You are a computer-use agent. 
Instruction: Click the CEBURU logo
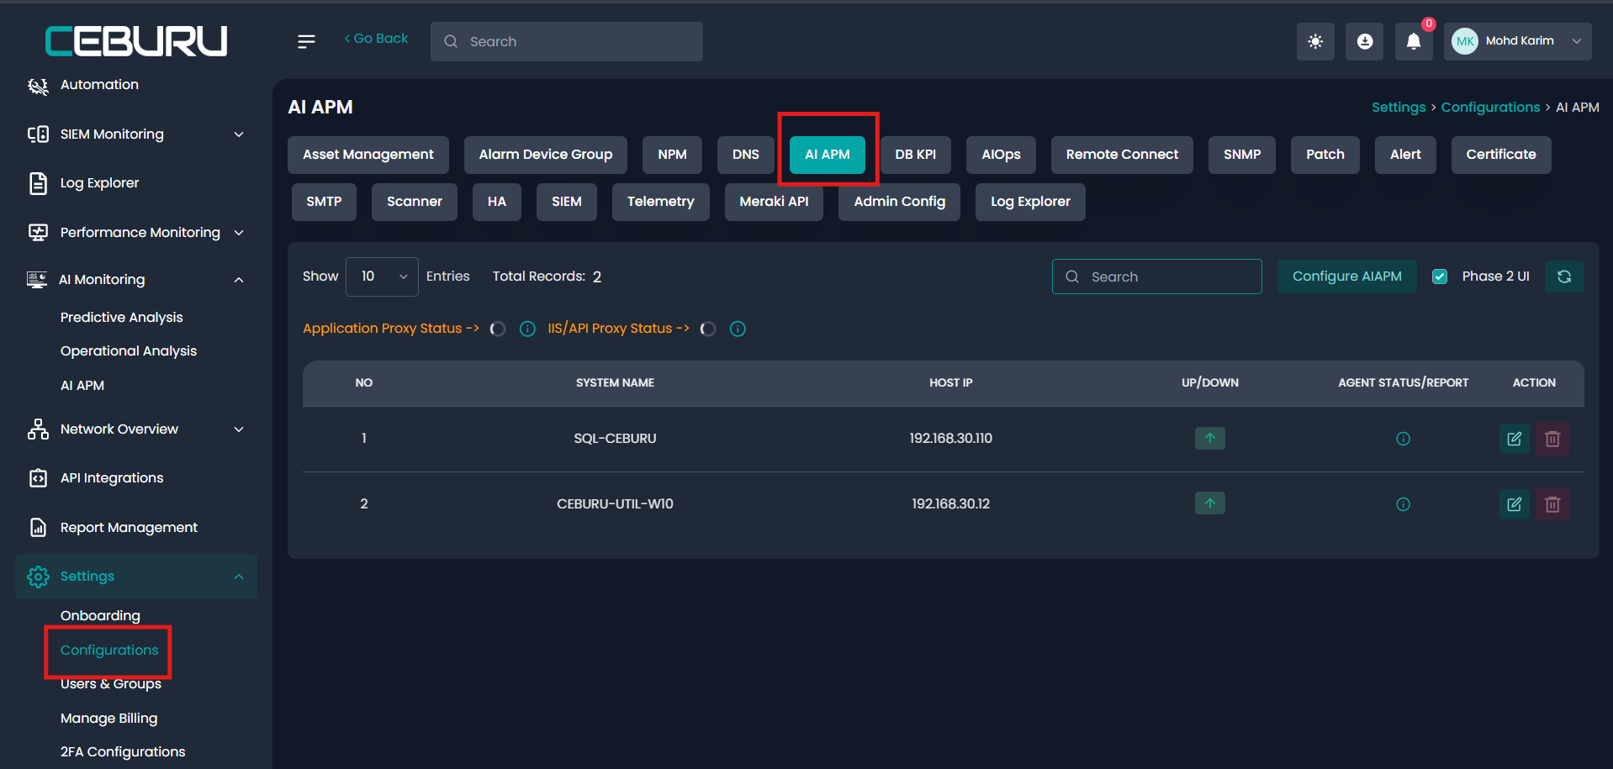click(x=136, y=40)
